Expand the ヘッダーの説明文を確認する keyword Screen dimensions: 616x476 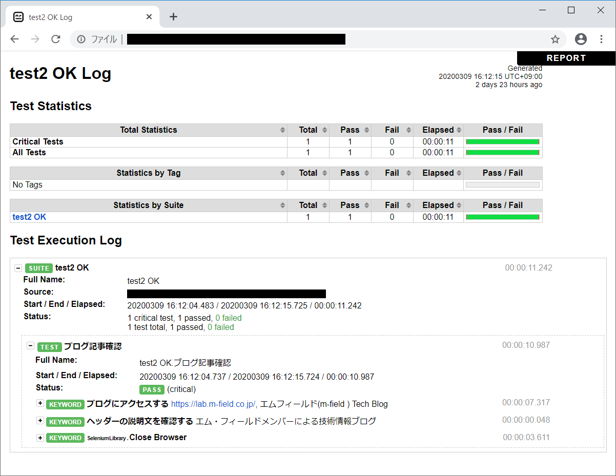coord(40,421)
